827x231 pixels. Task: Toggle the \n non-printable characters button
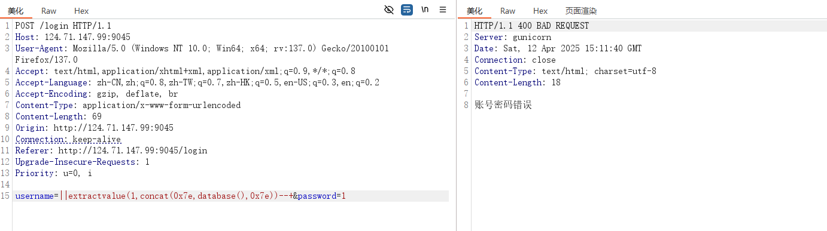425,10
